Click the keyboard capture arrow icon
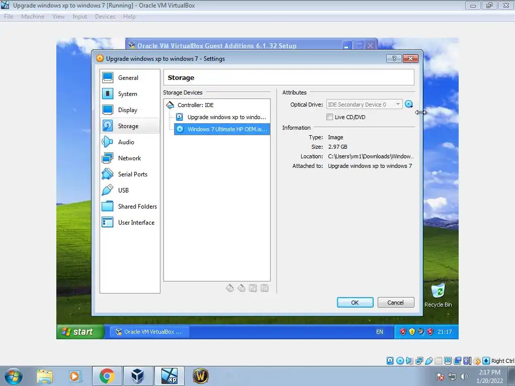Screen dimensions: 515x386 (486, 361)
